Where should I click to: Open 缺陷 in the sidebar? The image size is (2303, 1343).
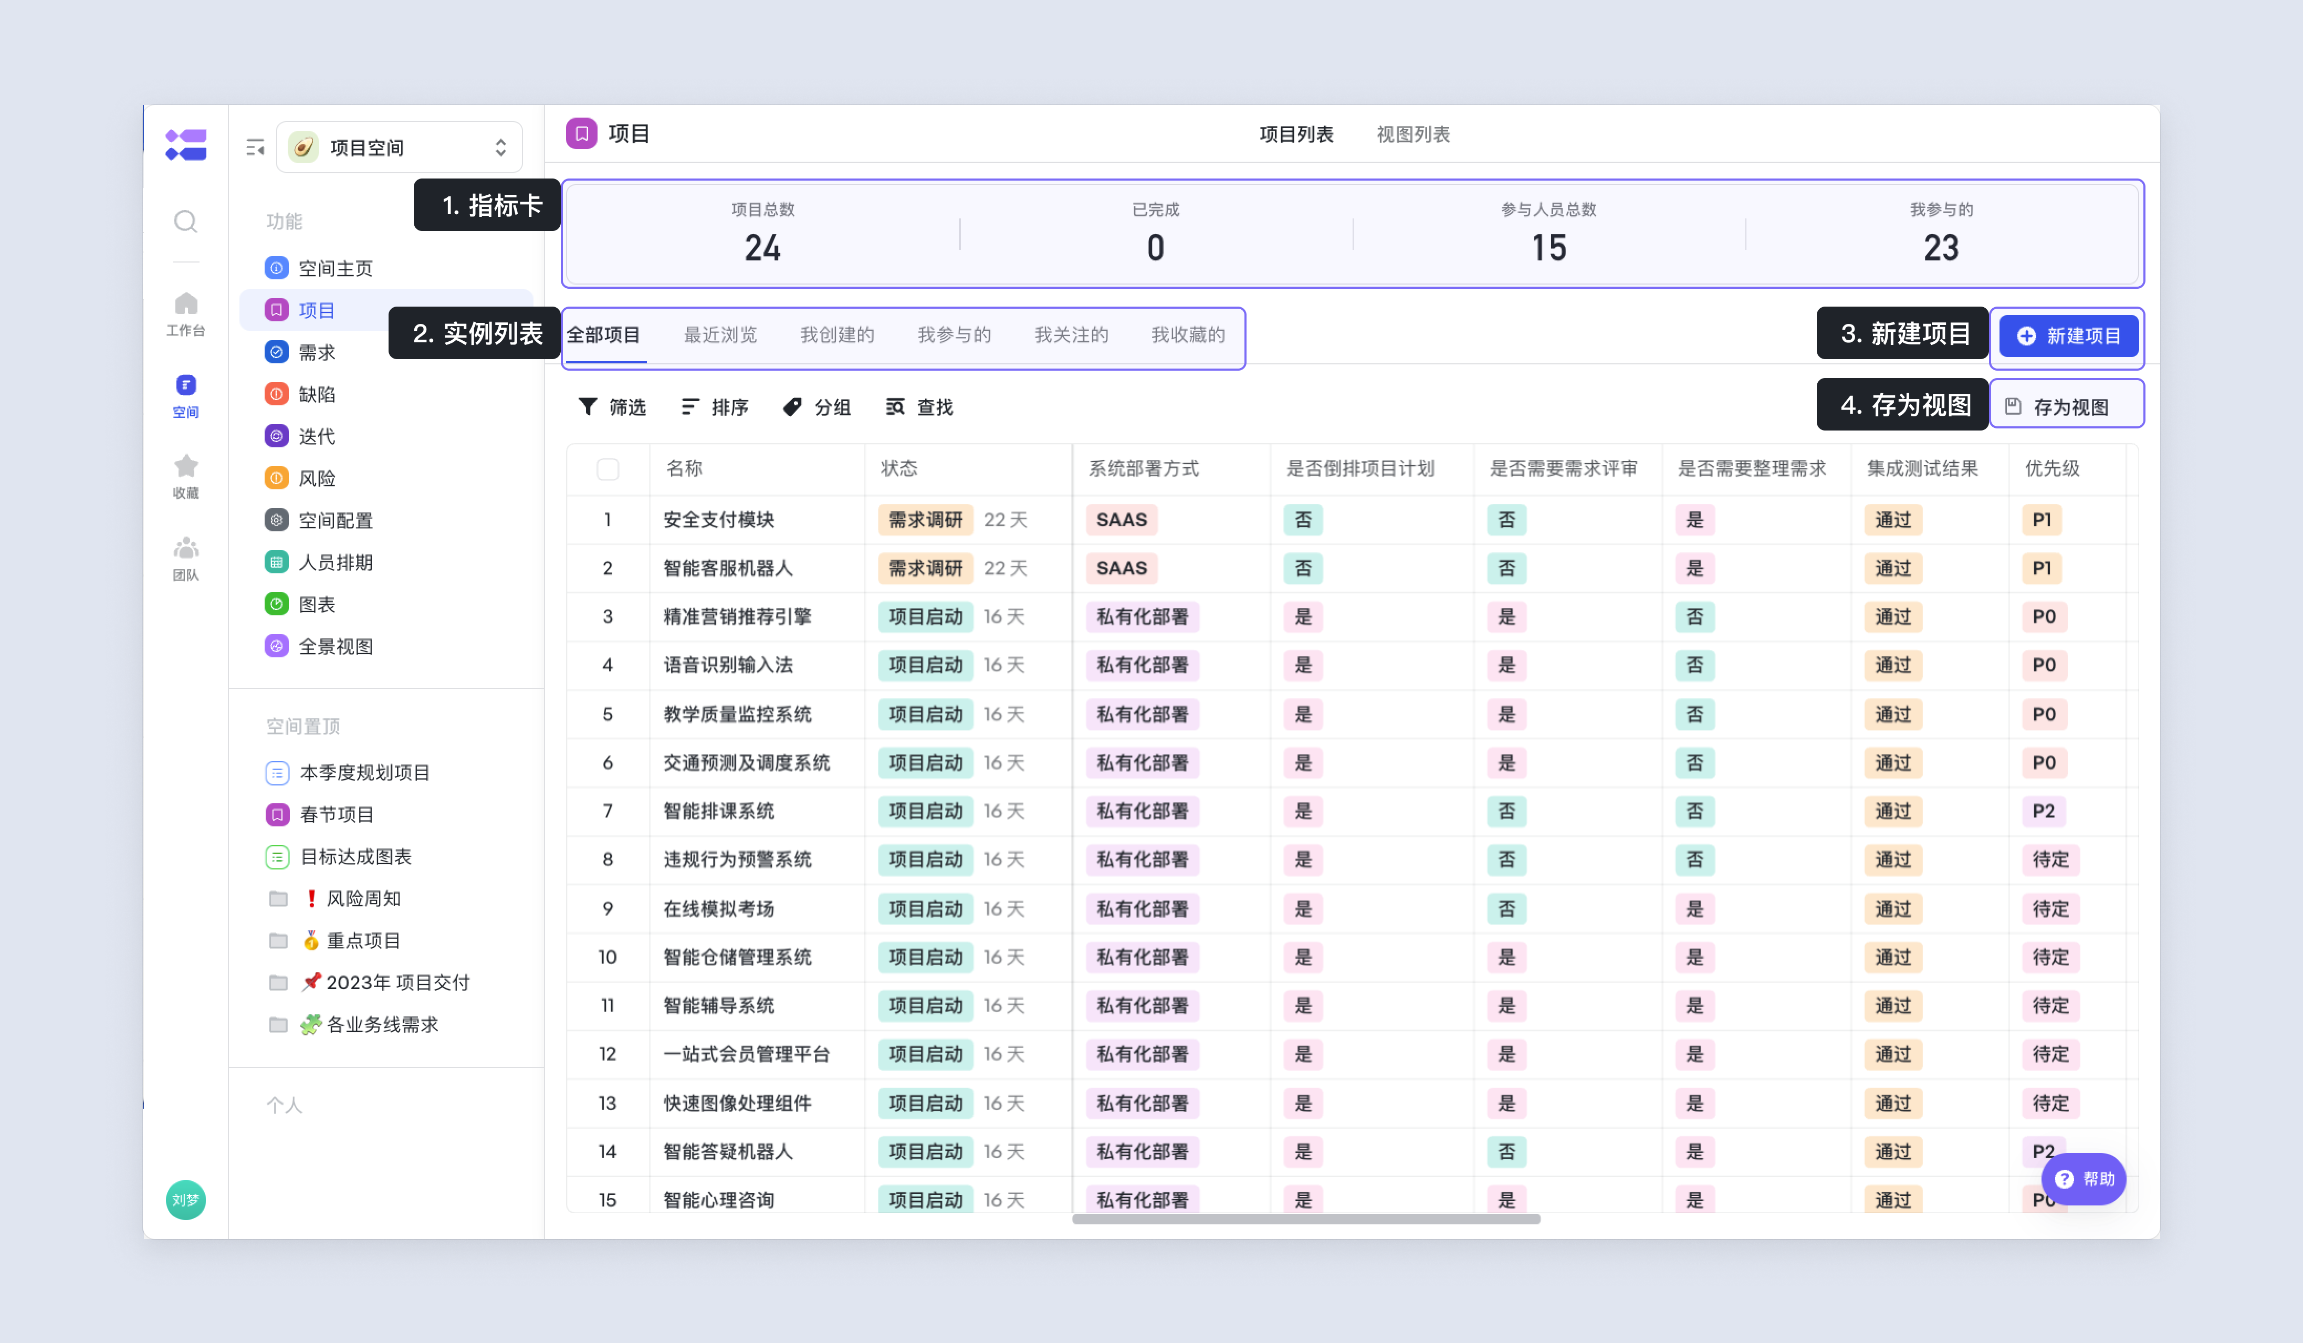(385, 395)
